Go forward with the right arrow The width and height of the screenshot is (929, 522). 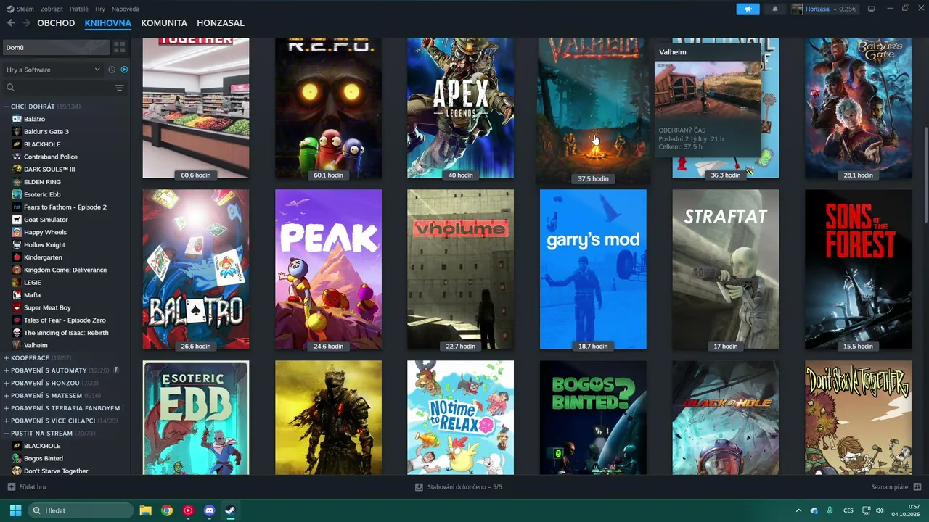[26, 23]
